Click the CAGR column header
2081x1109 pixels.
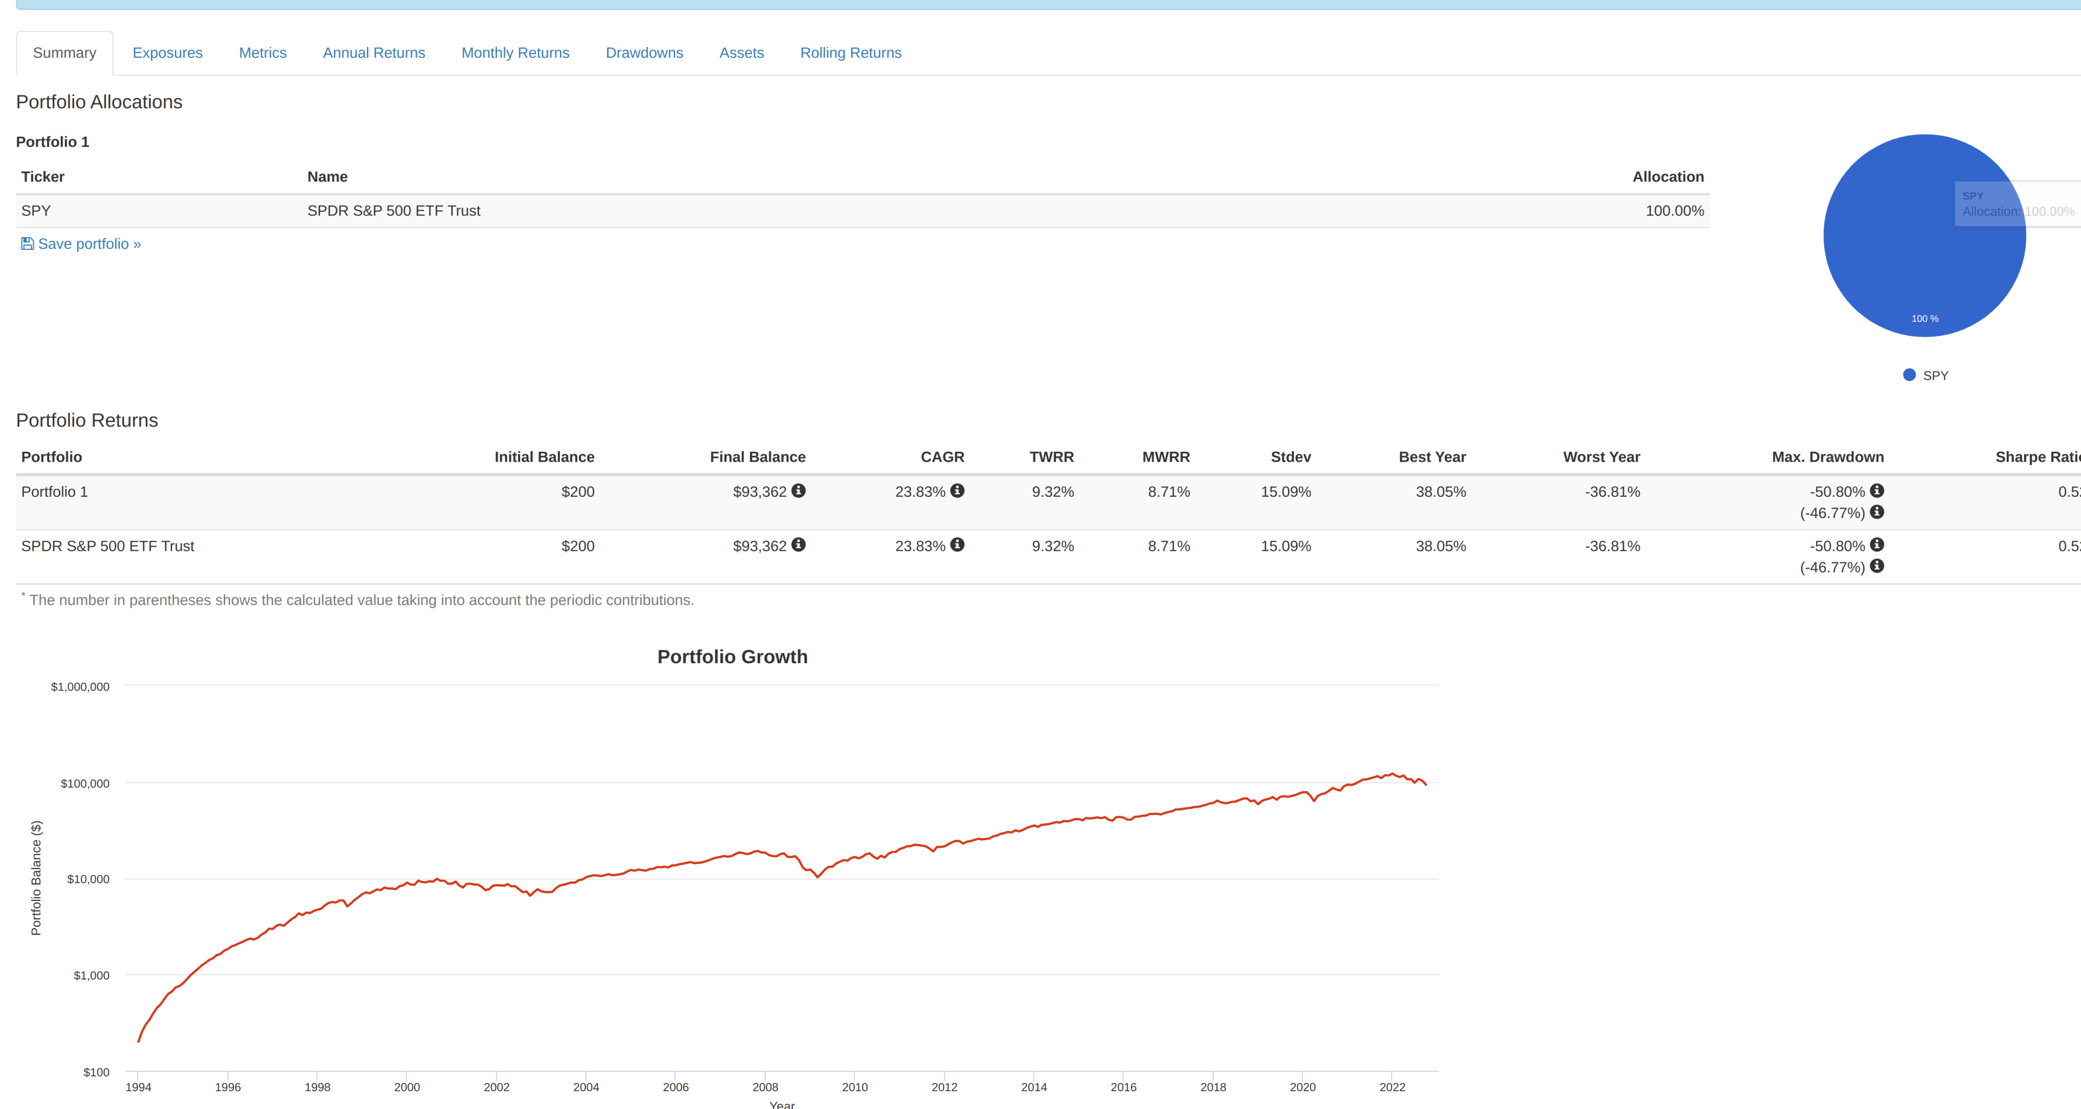point(942,457)
